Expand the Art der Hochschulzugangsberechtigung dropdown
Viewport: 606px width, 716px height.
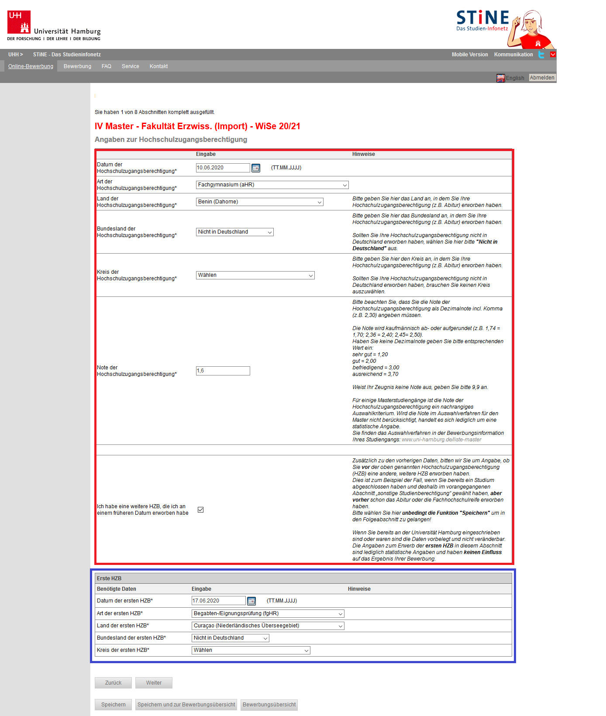click(272, 185)
